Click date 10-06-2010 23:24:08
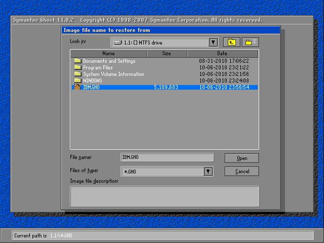This screenshot has width=324, height=243. point(224,80)
